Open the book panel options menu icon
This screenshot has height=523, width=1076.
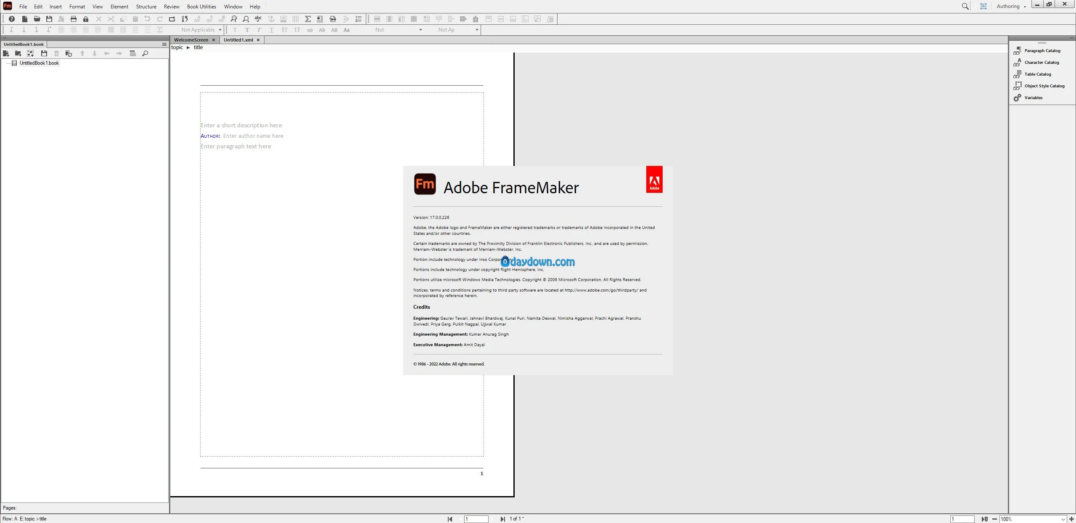(x=164, y=44)
